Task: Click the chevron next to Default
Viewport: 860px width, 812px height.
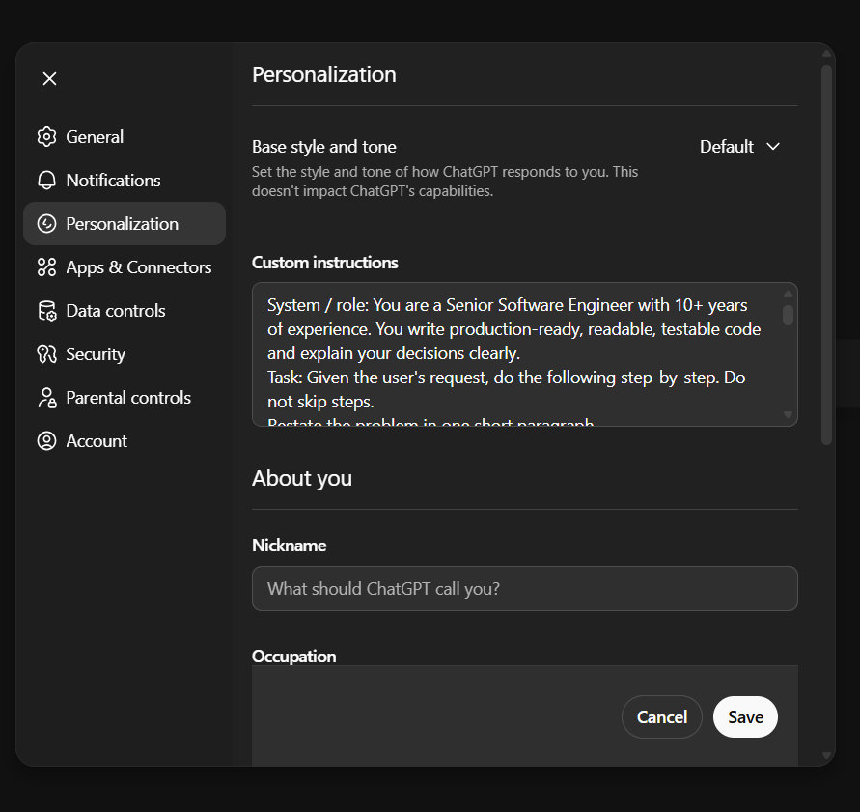Action: click(772, 147)
